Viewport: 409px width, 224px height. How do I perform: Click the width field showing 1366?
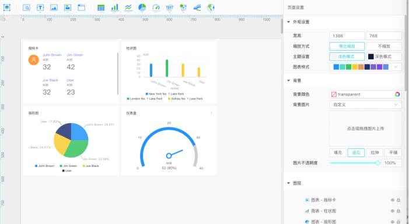(347, 35)
